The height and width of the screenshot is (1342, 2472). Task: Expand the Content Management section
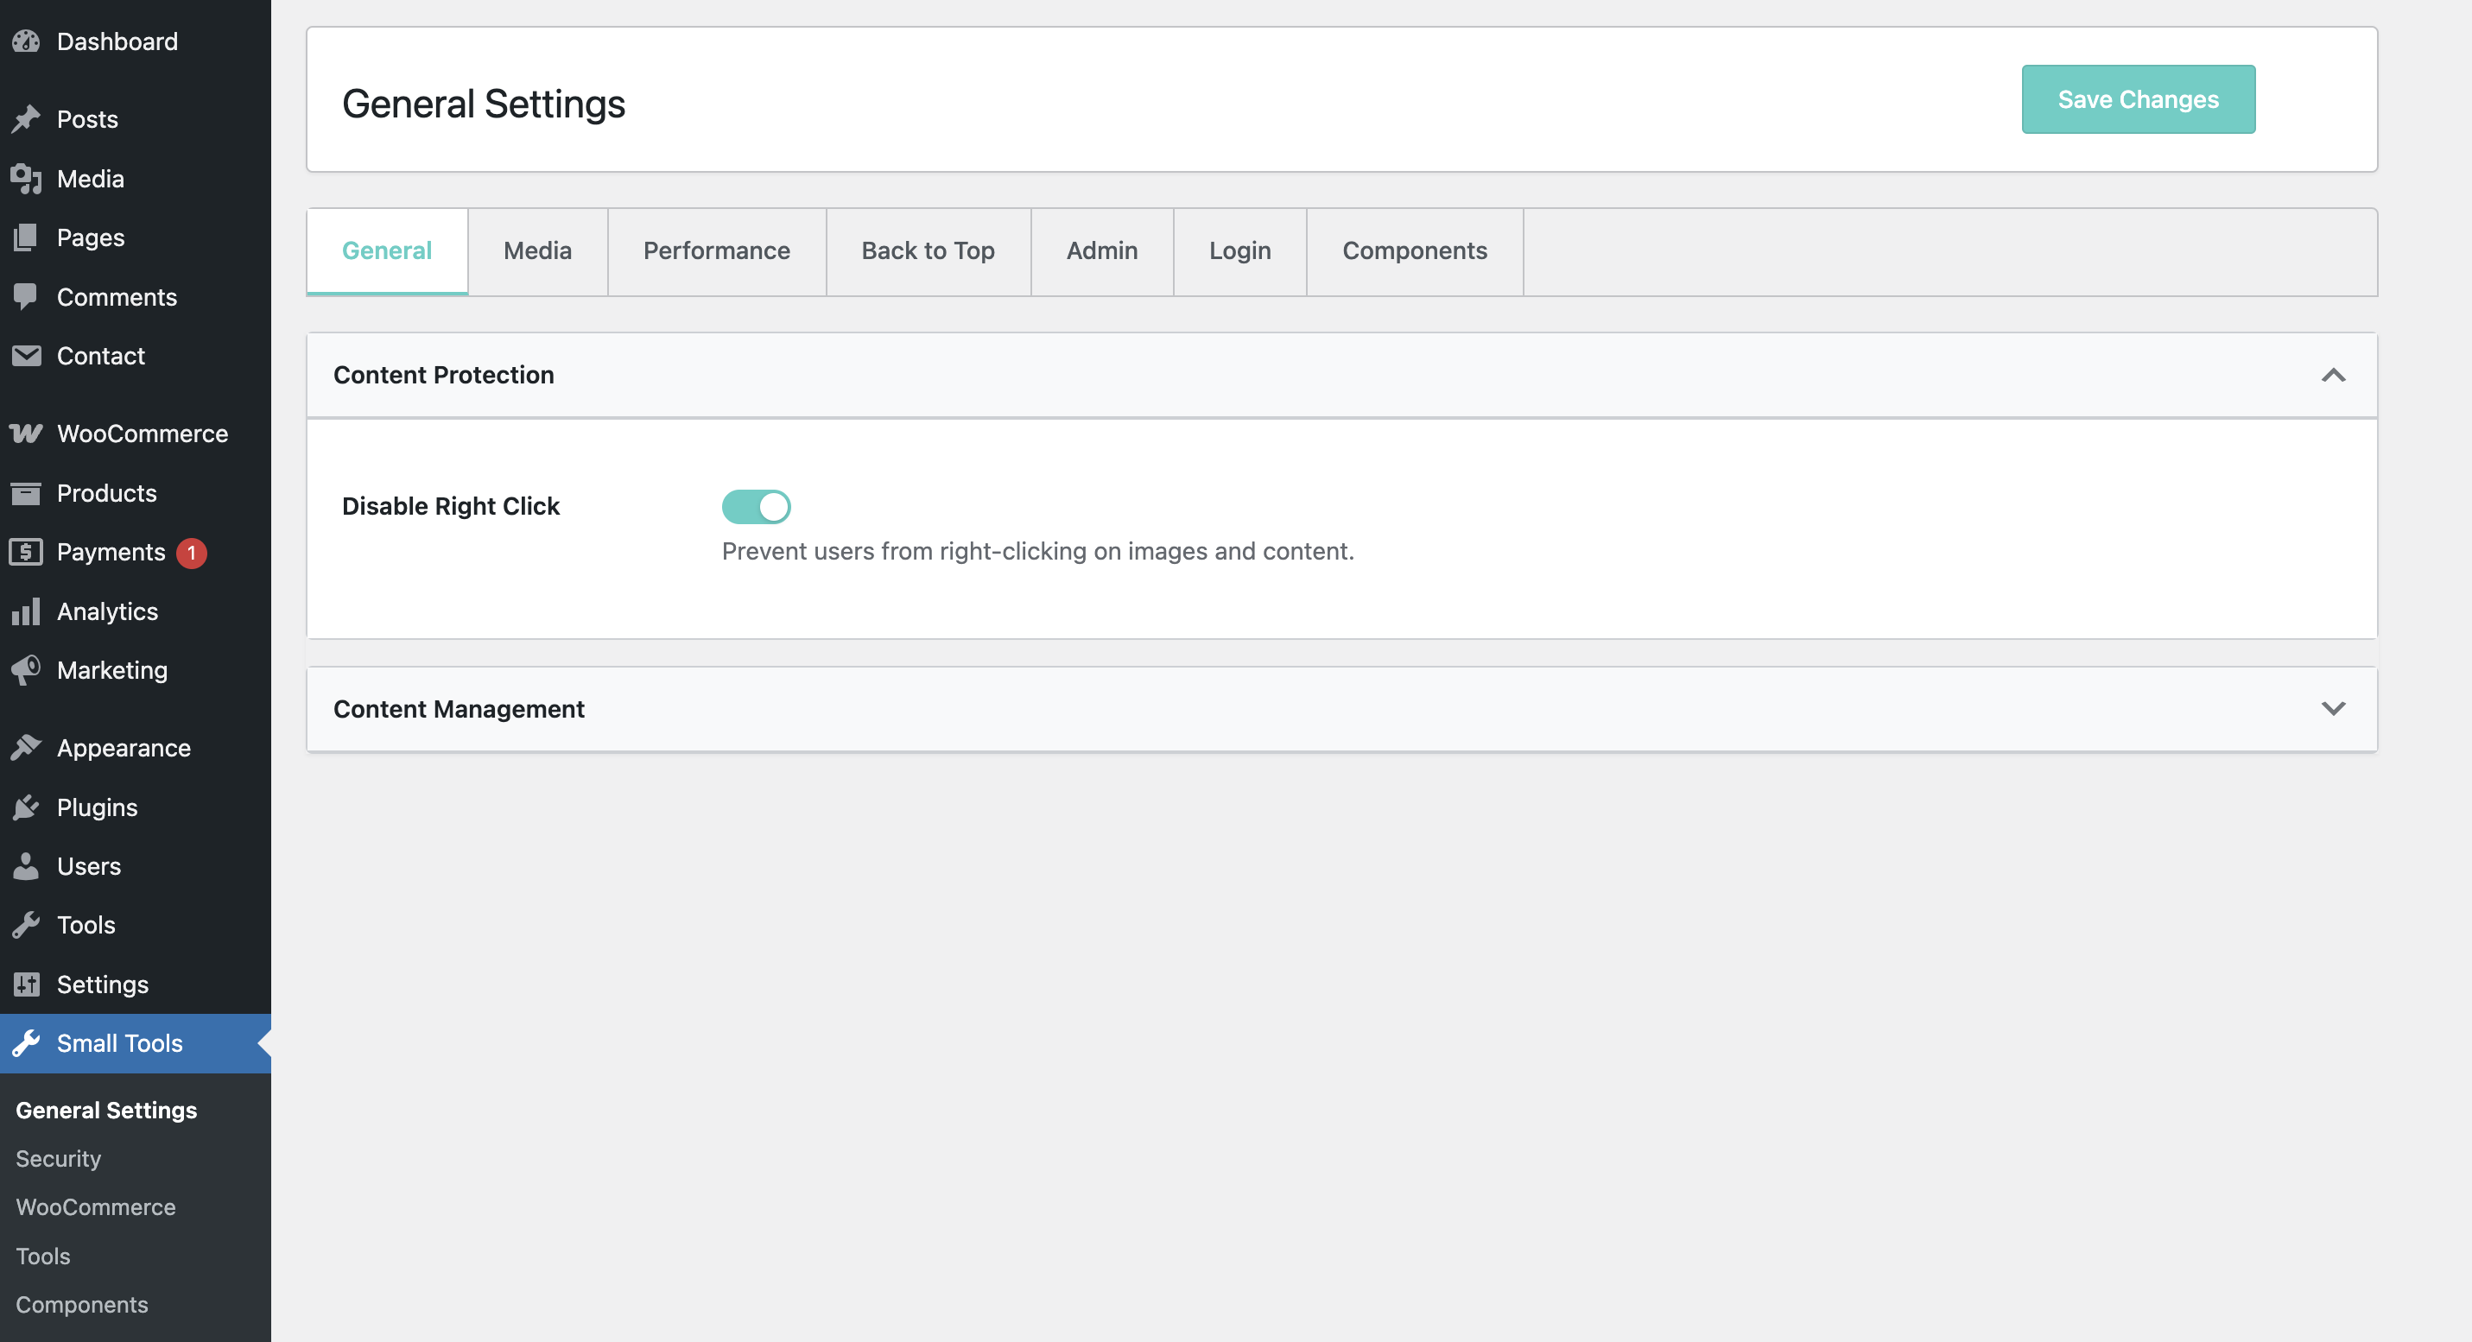(x=2332, y=709)
